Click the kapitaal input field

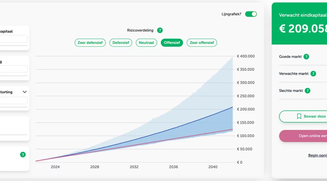[x=14, y=39]
